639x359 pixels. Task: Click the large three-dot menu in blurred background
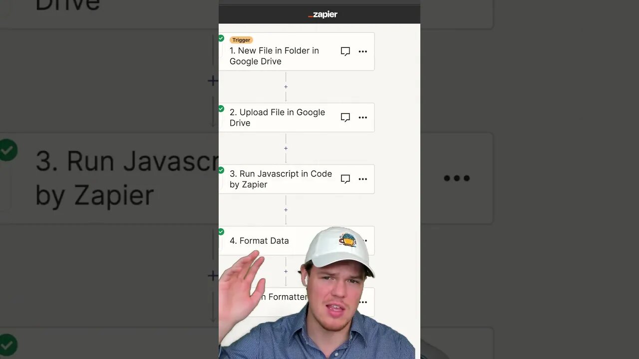(x=457, y=178)
